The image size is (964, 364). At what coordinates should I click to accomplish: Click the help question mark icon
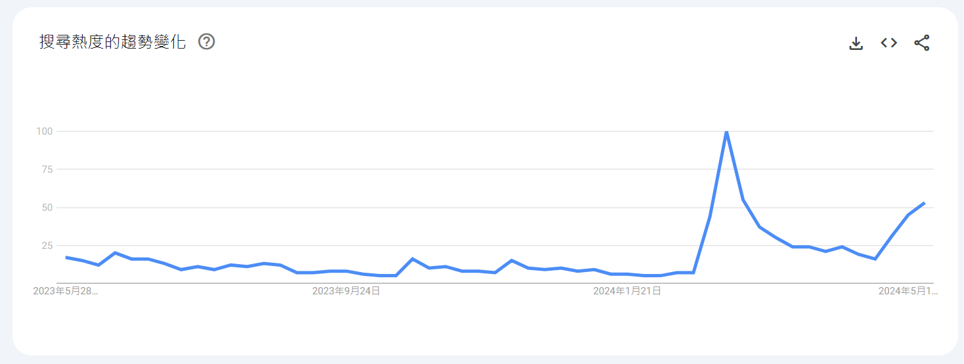tap(207, 42)
